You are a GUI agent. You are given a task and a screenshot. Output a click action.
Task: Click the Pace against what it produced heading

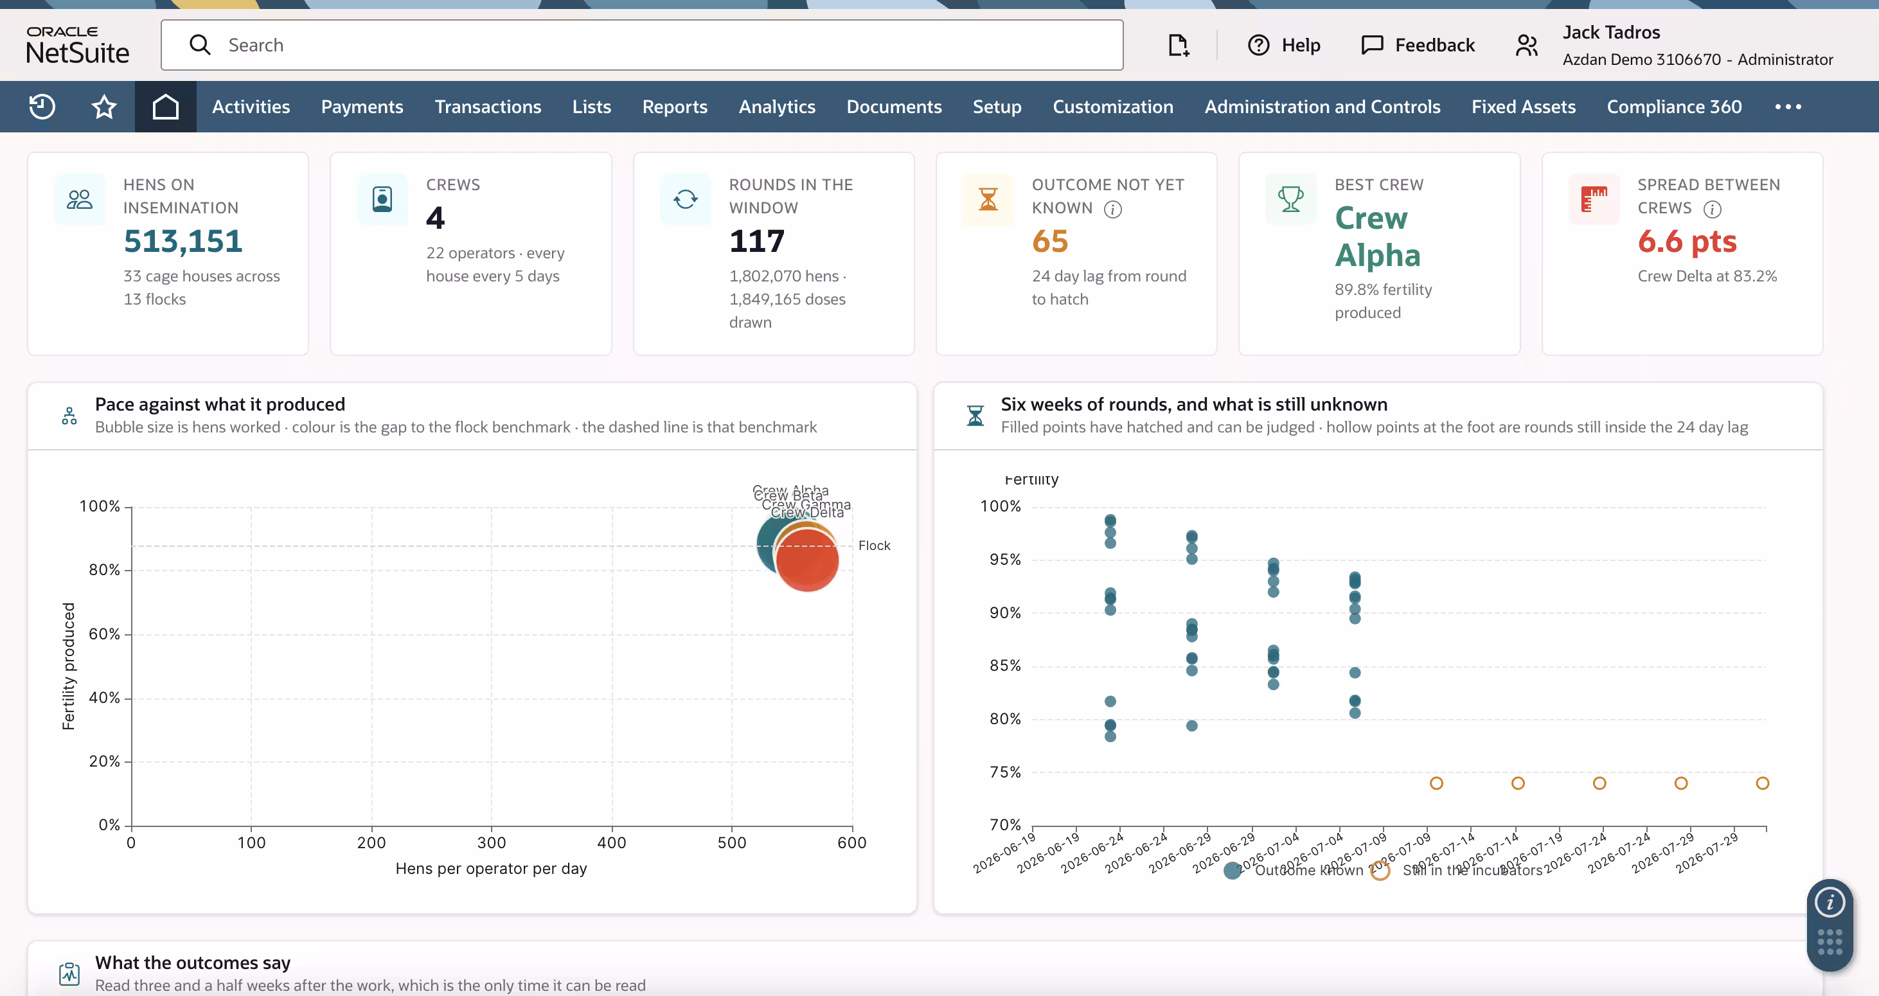tap(220, 405)
